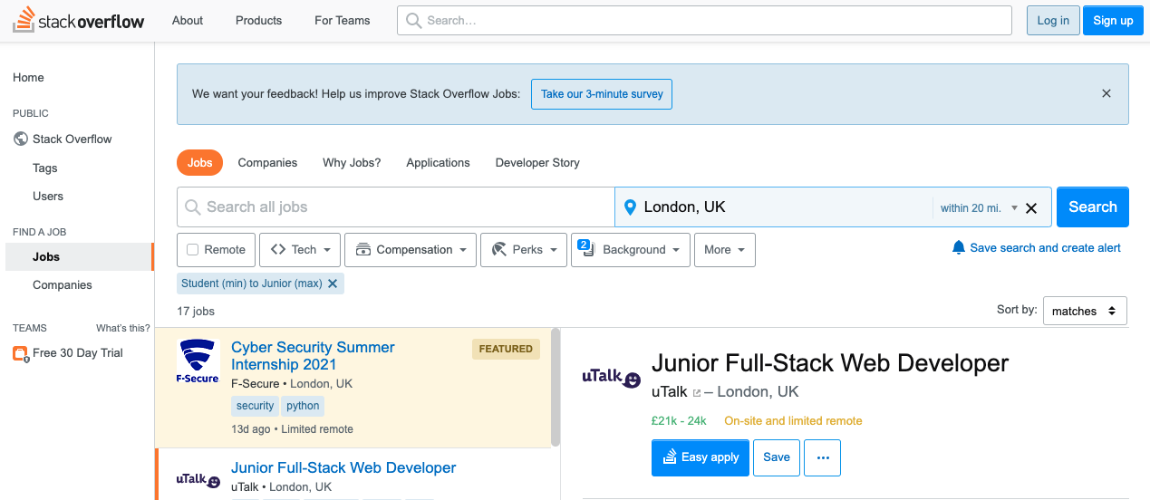The height and width of the screenshot is (500, 1150).
Task: Click the Free 30 Day Trial briefcase icon
Action: (x=21, y=353)
